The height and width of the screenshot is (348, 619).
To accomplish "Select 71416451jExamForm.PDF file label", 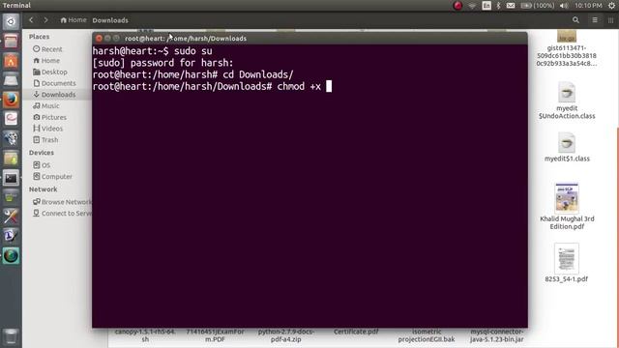I will [x=215, y=335].
